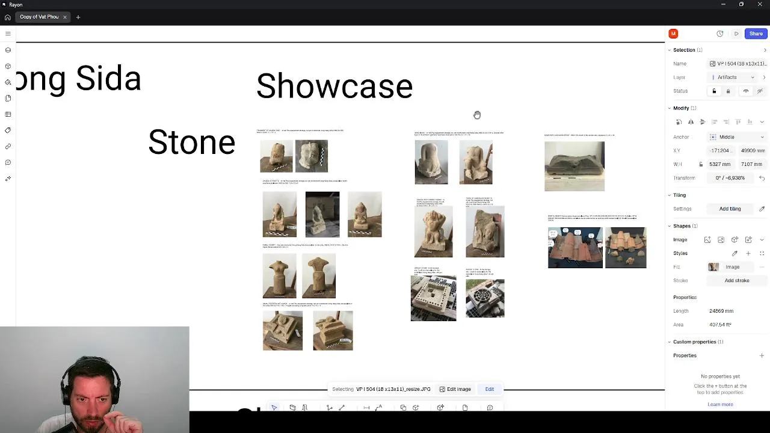The image size is (770, 433).
Task: Expand more Modify alignment options chevron
Action: [x=762, y=122]
